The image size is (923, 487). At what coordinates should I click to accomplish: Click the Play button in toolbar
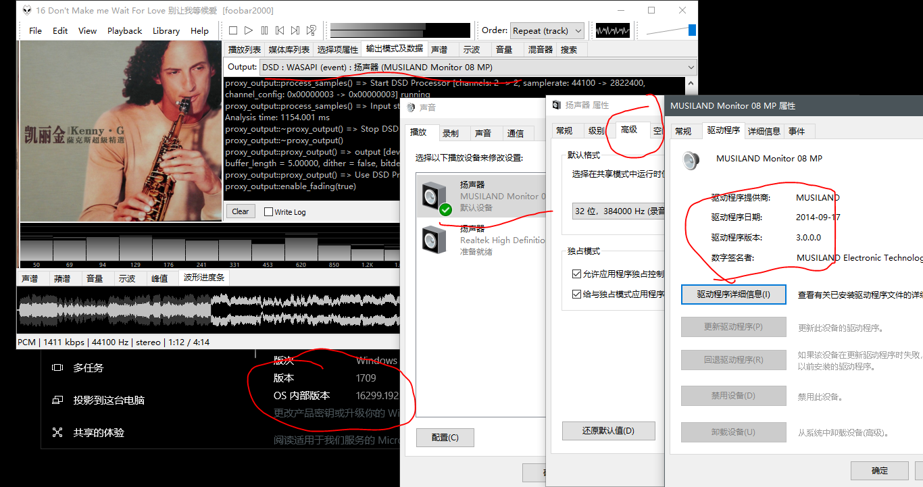[249, 30]
